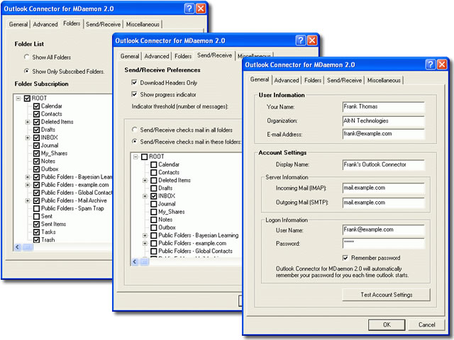Expand Public Folders - Bayesian Learning in Send/Receive tree
Screen dimensions: 454x340
(145, 236)
